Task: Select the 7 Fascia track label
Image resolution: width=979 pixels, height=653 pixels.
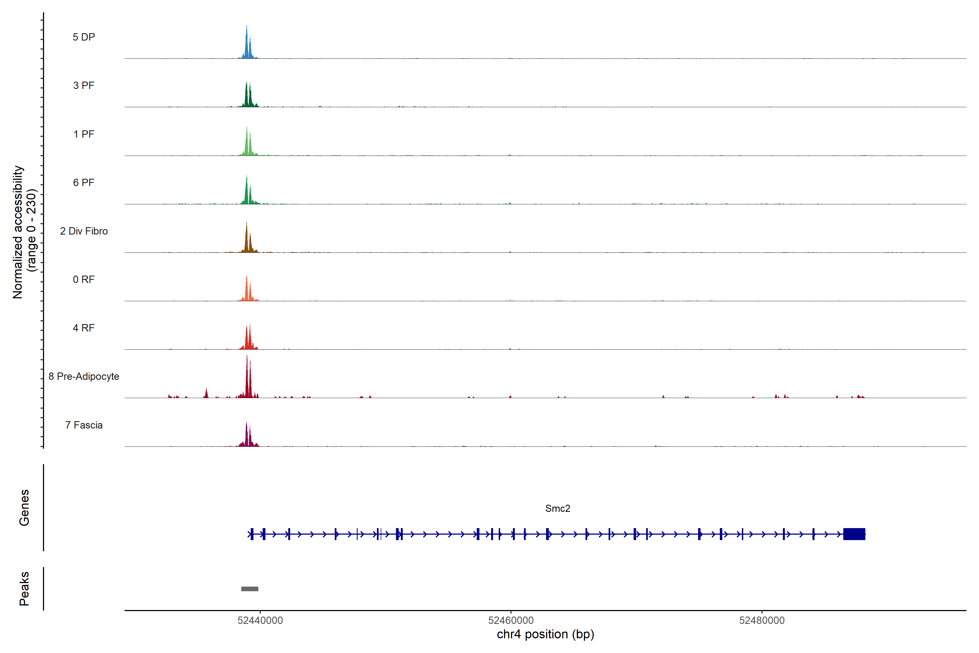Action: (x=84, y=425)
